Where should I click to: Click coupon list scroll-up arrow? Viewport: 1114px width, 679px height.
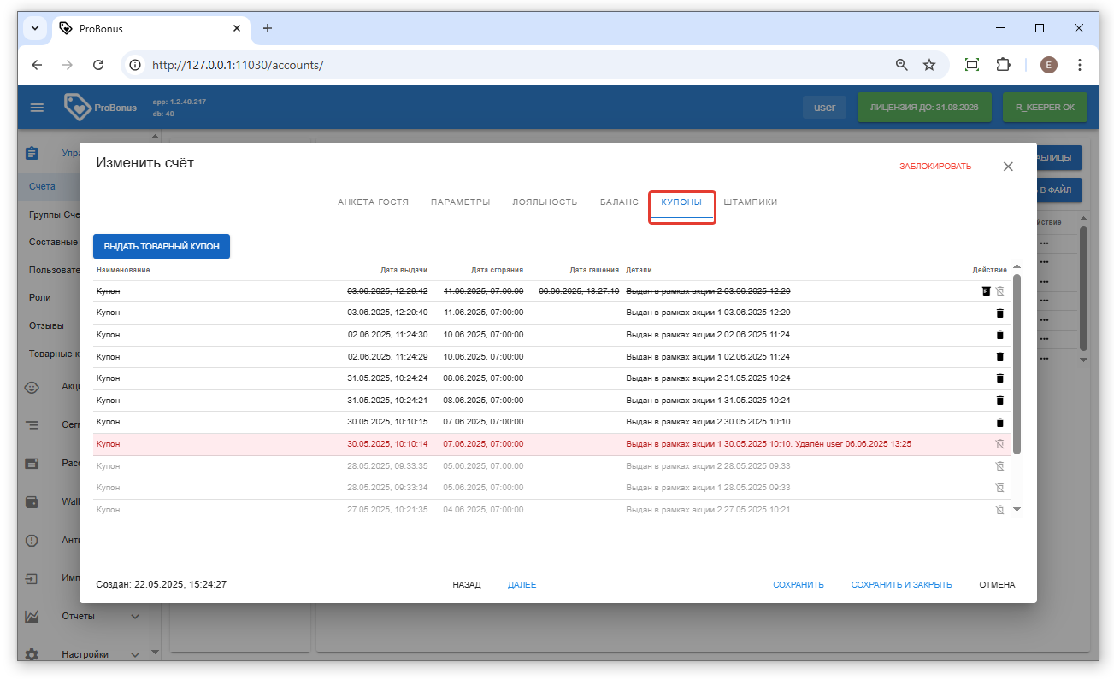[x=1017, y=266]
